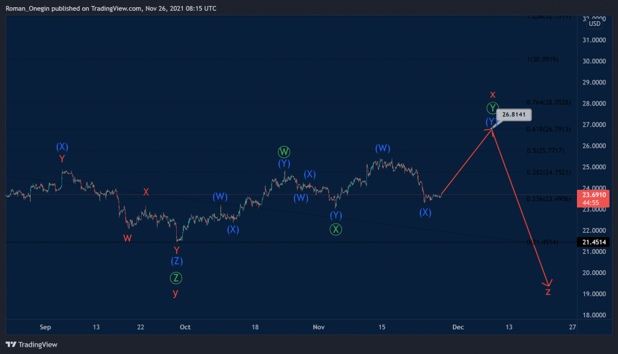Select the 0.618(26.7913) Fibonacci level label

tap(548, 129)
